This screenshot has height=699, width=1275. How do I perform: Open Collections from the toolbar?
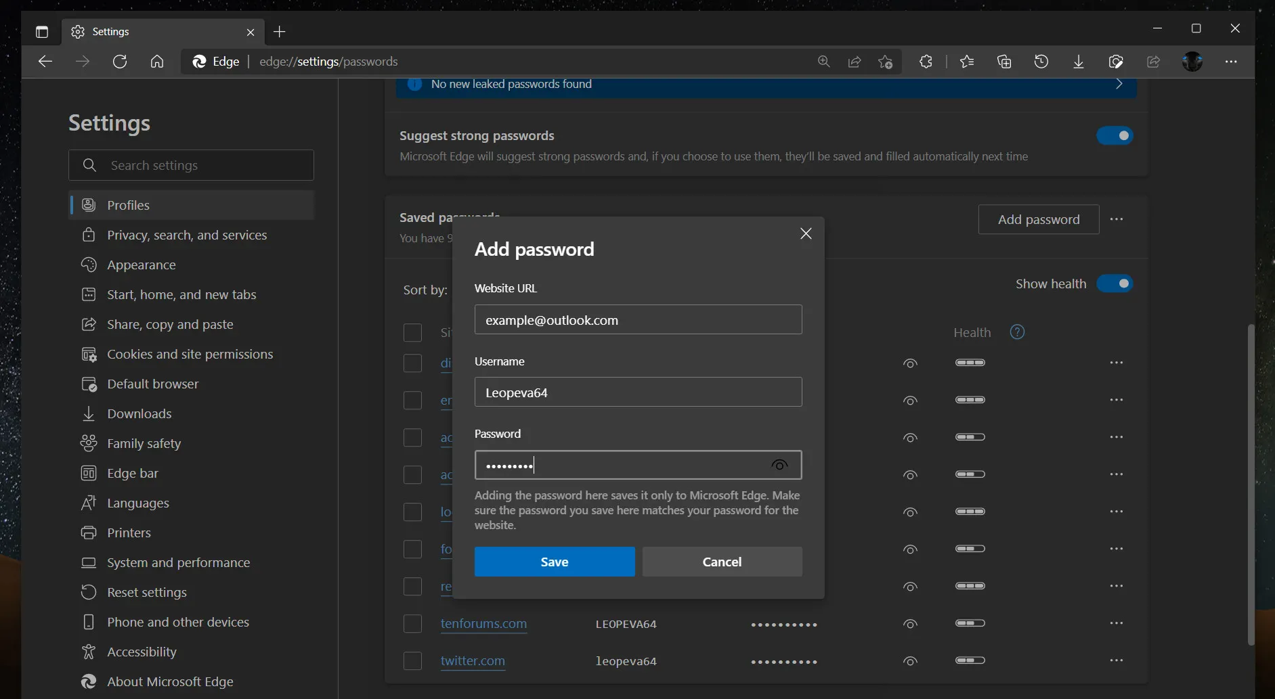(1005, 62)
